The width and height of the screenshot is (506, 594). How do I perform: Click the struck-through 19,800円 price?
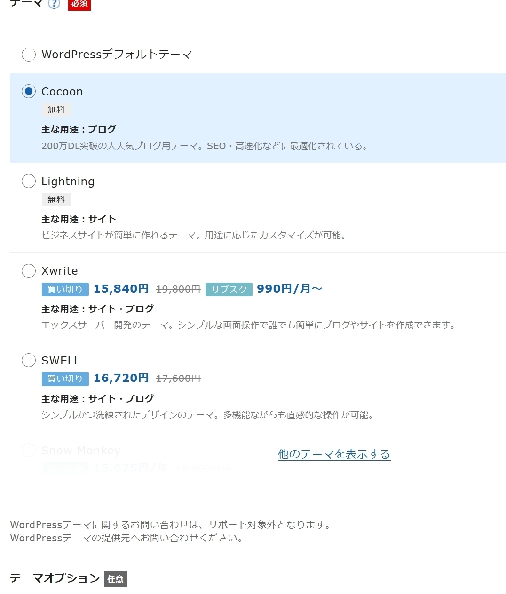178,289
